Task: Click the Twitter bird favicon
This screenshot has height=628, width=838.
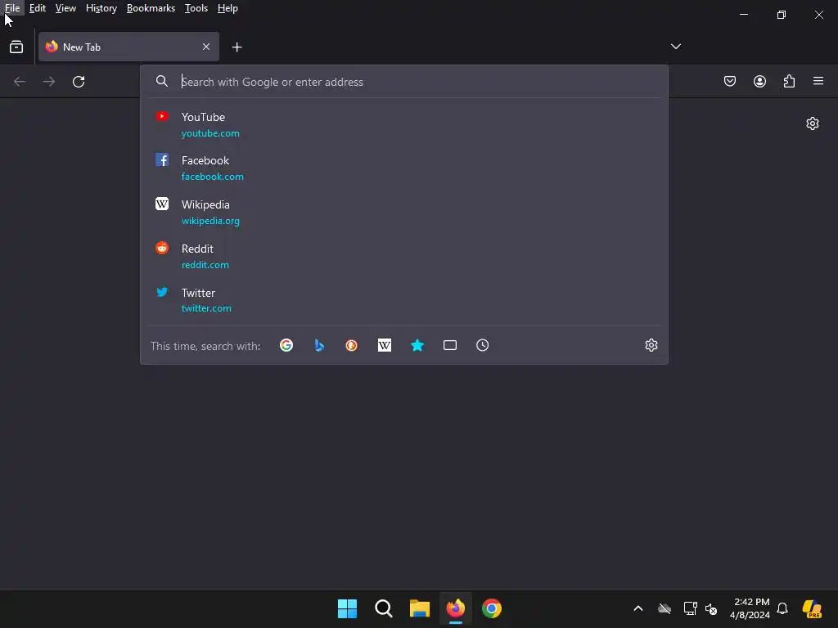Action: pyautogui.click(x=162, y=292)
